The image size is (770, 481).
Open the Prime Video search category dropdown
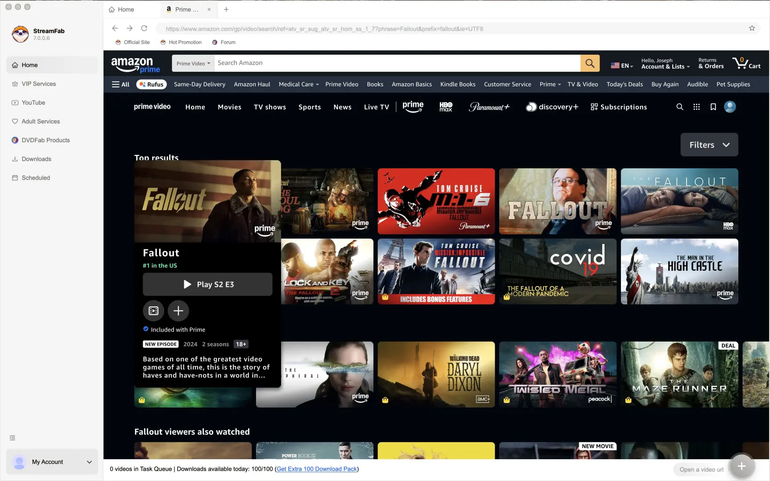point(193,63)
